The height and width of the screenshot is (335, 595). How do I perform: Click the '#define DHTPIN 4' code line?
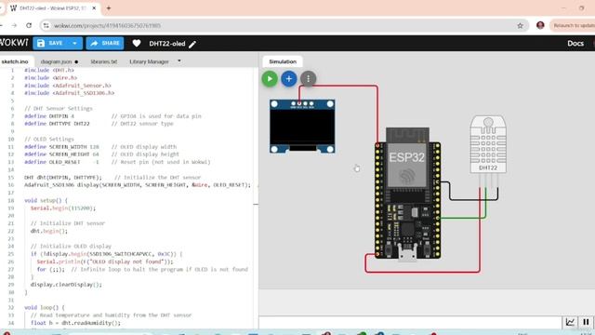click(49, 116)
